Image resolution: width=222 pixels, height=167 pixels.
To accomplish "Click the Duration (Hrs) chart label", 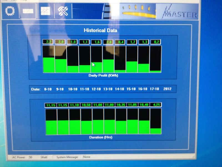I will (x=101, y=137).
